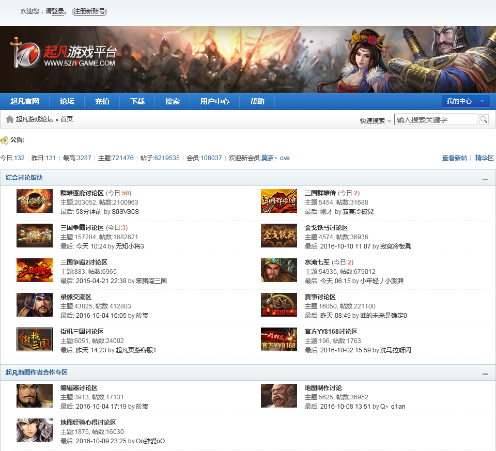Open 群雄逐鹿讨论区 forum icon
Viewport: 496px width, 451px height.
[x=35, y=201]
